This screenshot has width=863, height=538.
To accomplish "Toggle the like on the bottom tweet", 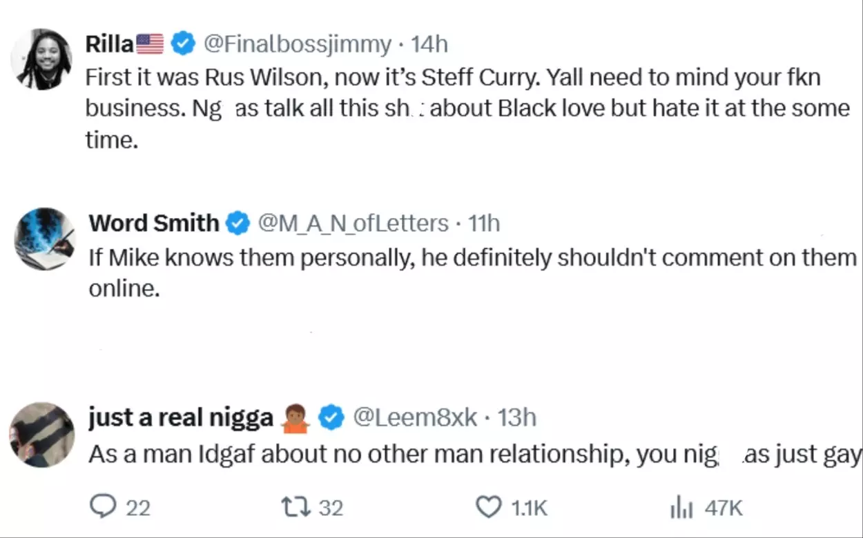I will (489, 507).
